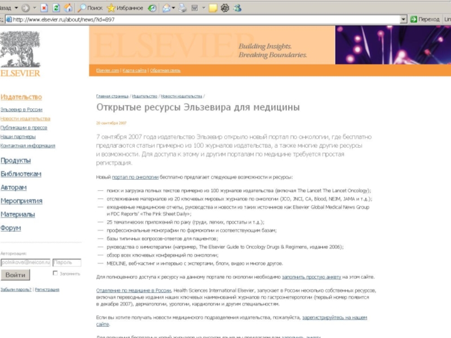This screenshot has height=338, width=451.
Task: Open Материалы section in sidebar
Action: pos(17,215)
